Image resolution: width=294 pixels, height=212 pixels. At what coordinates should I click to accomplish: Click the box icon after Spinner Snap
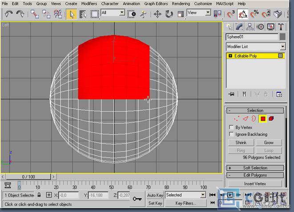(278, 14)
